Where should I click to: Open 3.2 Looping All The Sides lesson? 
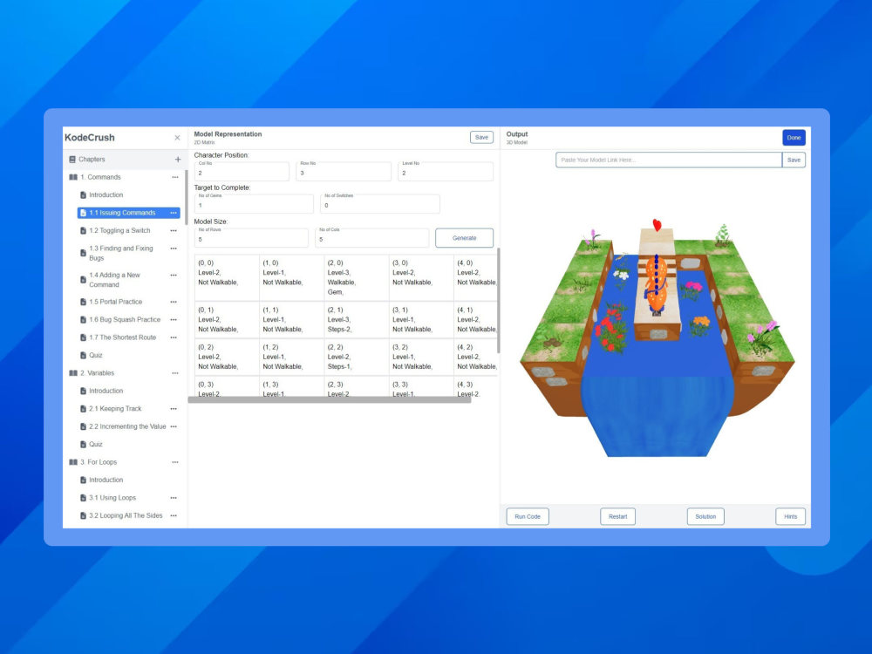pos(126,515)
